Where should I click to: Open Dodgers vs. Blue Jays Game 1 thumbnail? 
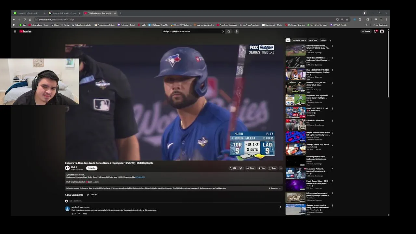[x=295, y=100]
